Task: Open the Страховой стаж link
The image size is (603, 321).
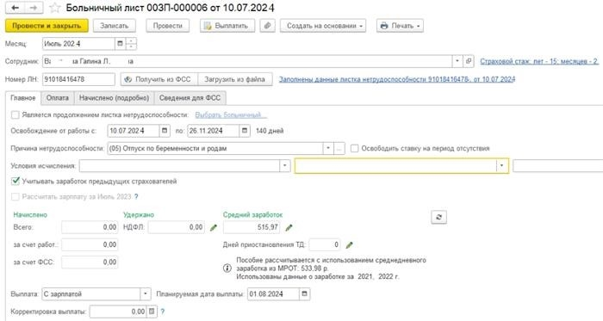Action: pos(539,61)
